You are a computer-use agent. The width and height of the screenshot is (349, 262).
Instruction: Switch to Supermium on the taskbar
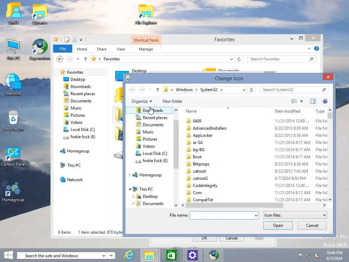214,255
